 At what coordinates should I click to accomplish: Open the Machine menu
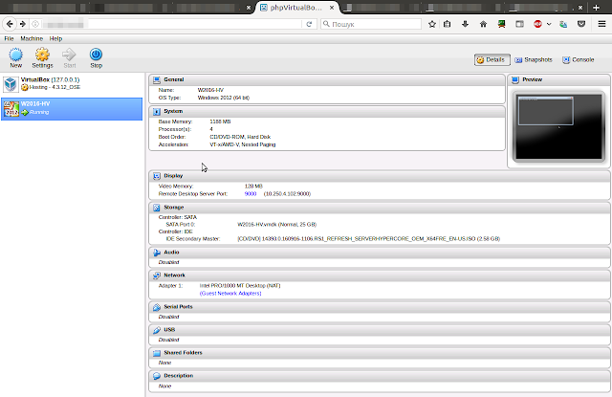pos(32,38)
